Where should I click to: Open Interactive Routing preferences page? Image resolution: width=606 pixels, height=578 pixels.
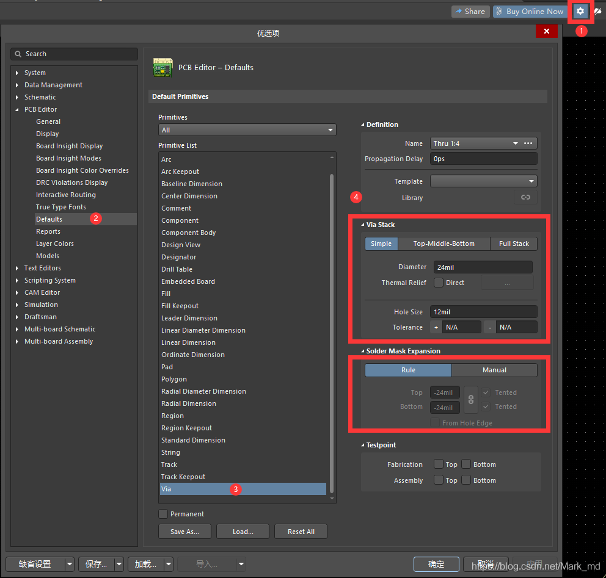click(66, 195)
